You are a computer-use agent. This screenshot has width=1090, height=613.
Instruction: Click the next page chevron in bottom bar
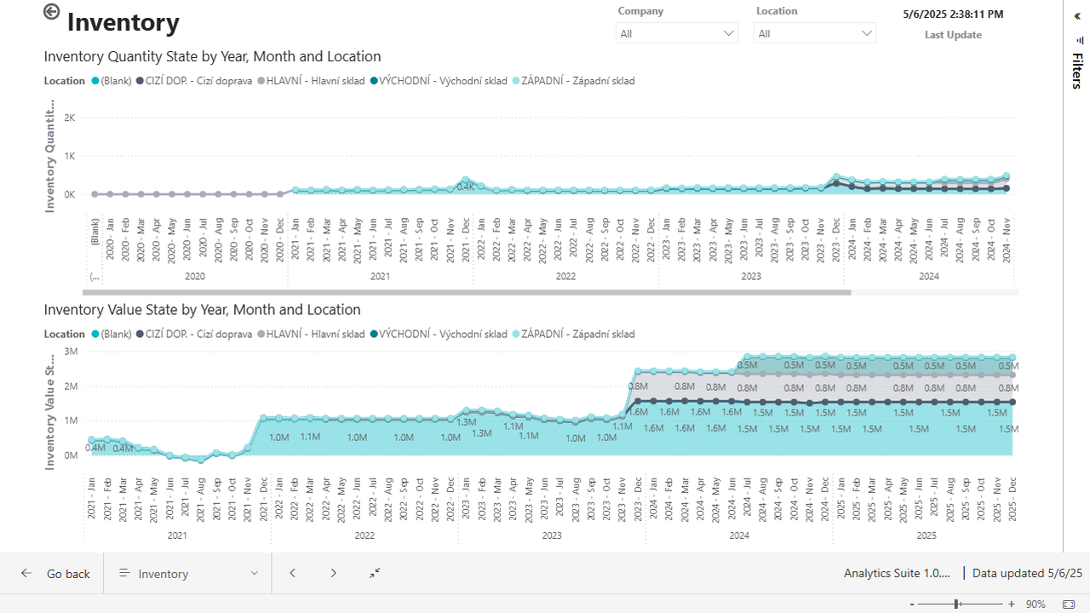tap(334, 573)
